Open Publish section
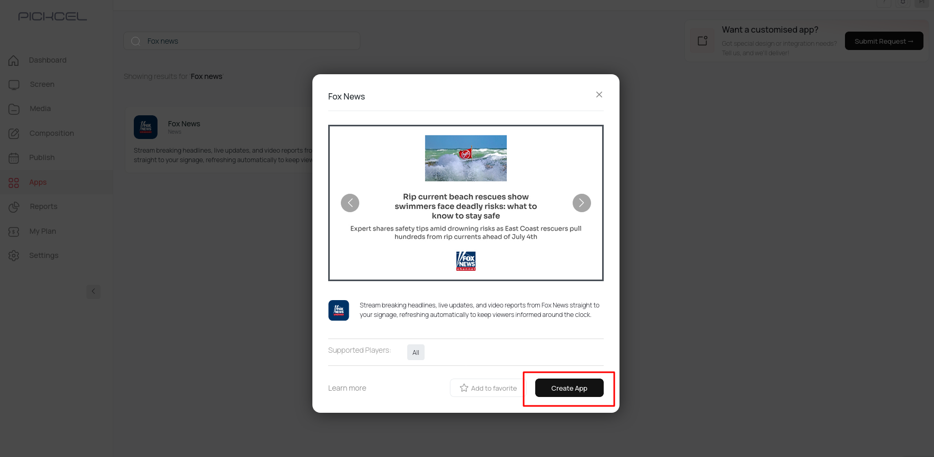This screenshot has width=934, height=457. click(42, 157)
